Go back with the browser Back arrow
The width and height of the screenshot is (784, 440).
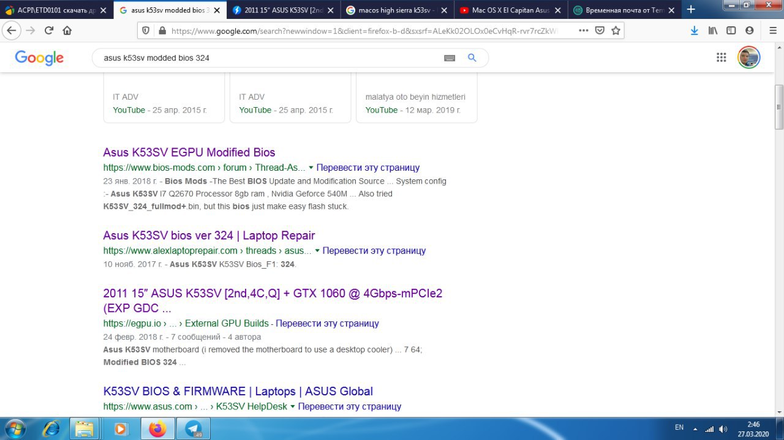11,31
